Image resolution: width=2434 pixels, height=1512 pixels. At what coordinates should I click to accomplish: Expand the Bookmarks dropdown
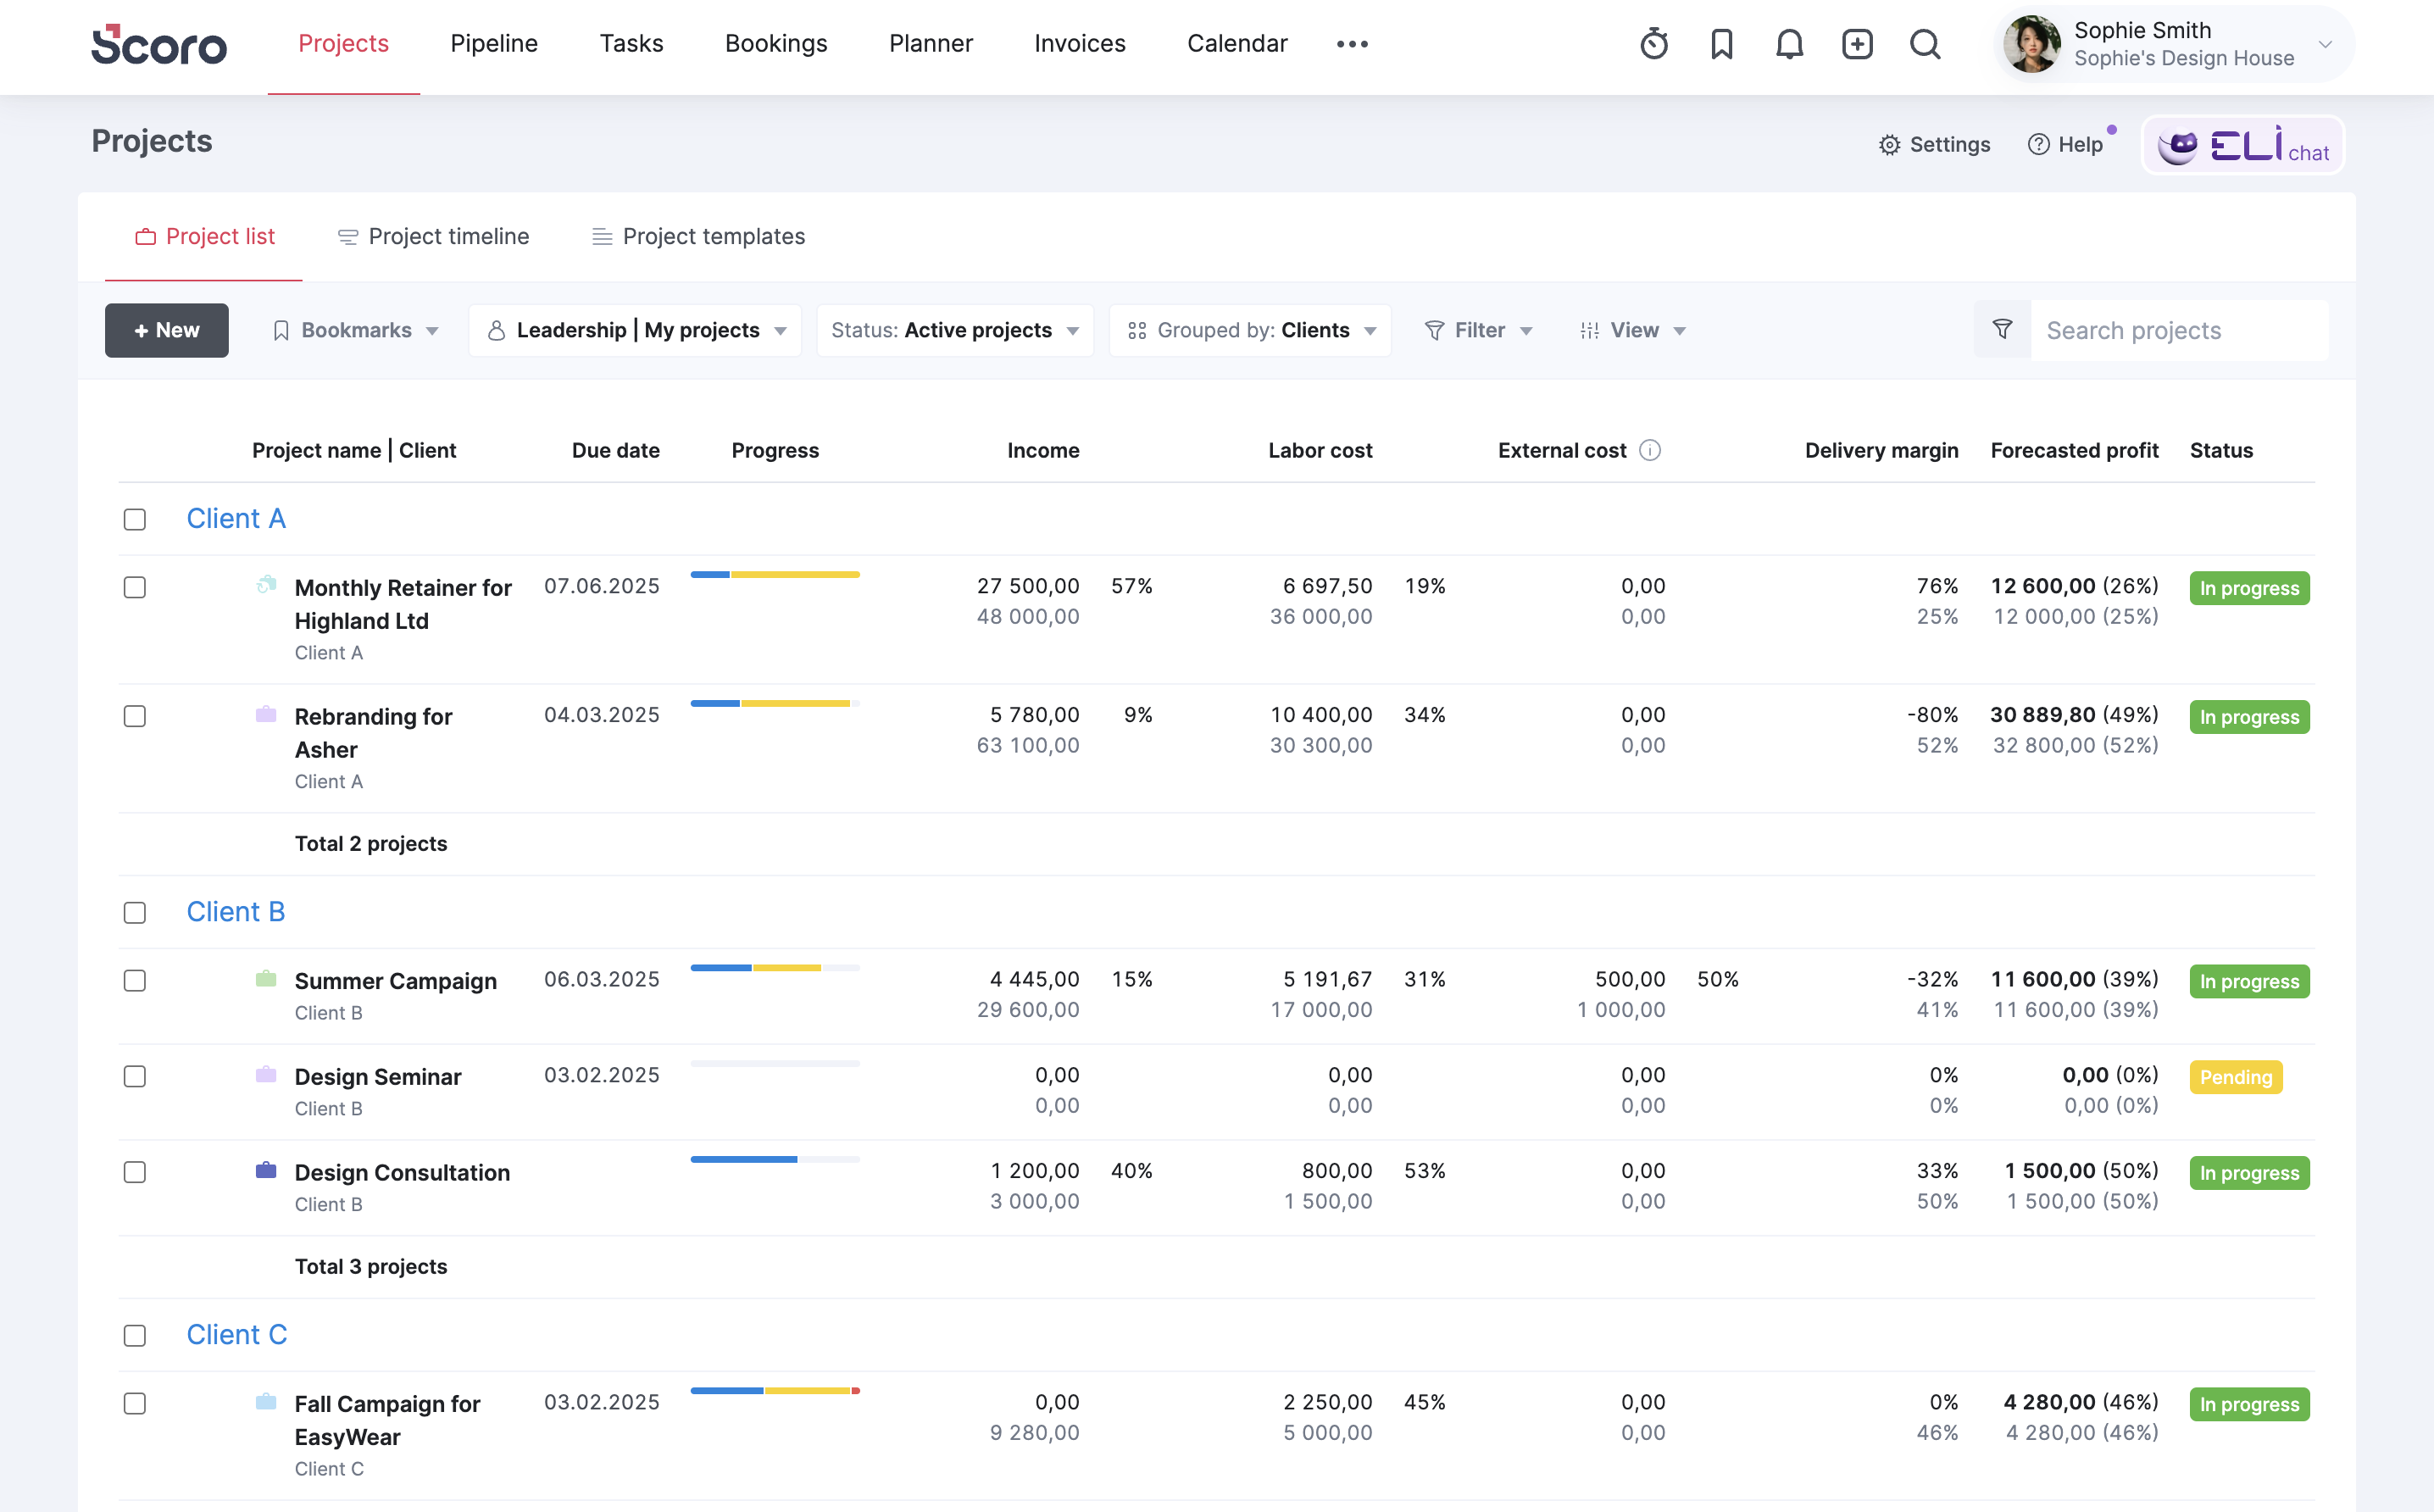(356, 330)
